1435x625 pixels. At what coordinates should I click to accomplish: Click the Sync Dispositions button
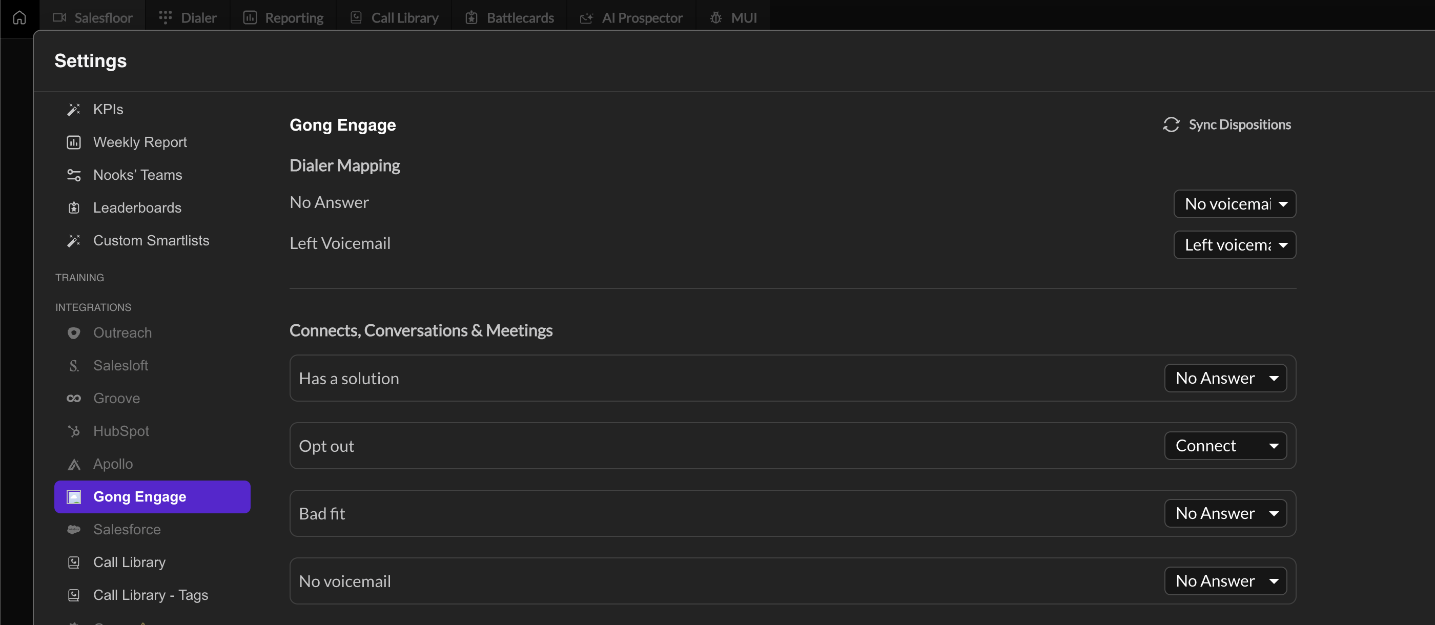tap(1226, 124)
